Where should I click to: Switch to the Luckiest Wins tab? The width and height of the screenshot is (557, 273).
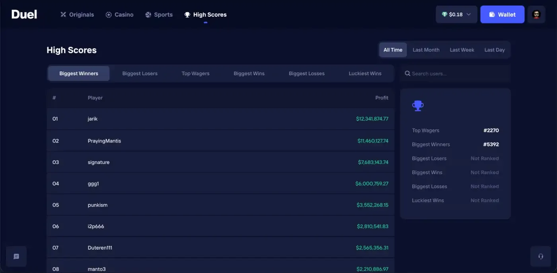point(365,73)
